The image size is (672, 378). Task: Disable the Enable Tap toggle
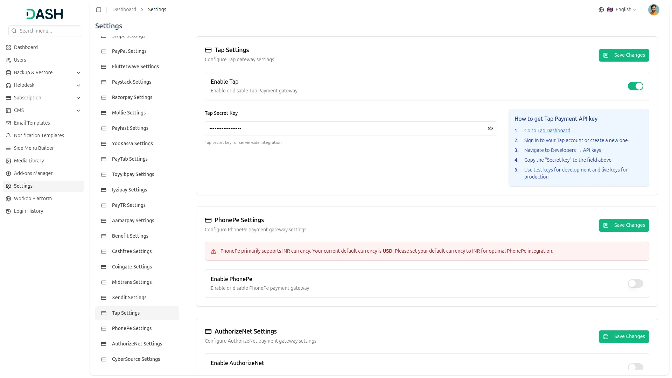click(635, 86)
